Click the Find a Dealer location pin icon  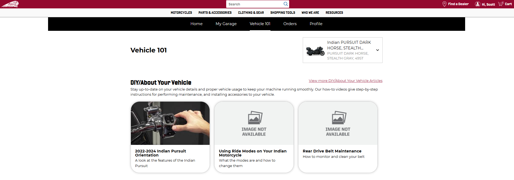pyautogui.click(x=444, y=4)
